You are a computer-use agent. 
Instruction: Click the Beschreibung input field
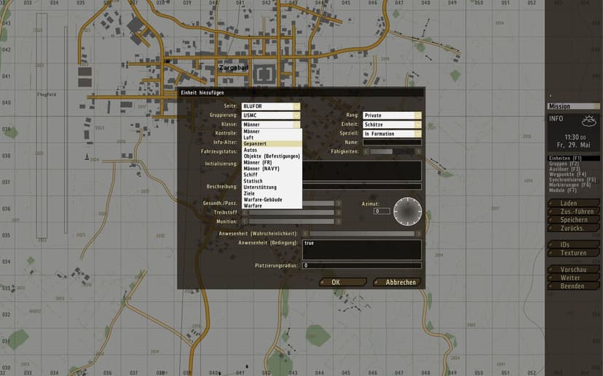click(x=362, y=187)
